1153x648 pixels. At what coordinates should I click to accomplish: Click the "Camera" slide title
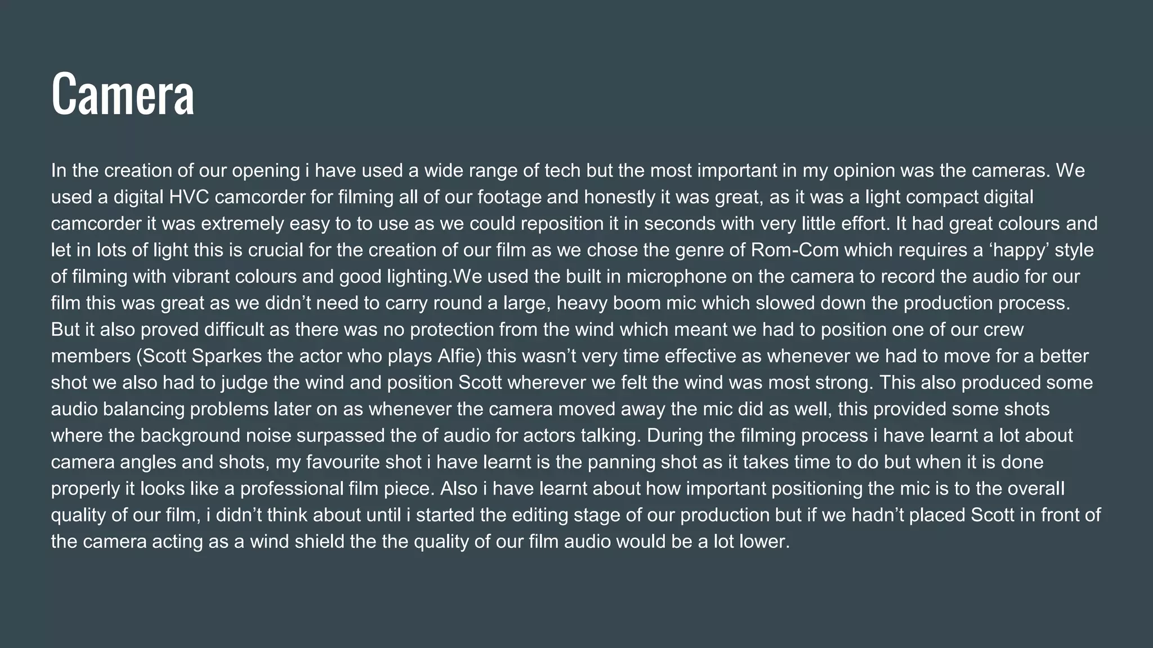click(x=123, y=94)
